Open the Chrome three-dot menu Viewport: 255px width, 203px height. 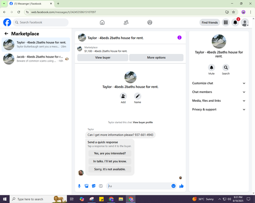click(x=250, y=12)
